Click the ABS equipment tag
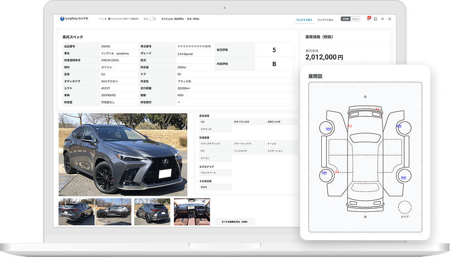The height and width of the screenshot is (258, 450). pyautogui.click(x=215, y=121)
